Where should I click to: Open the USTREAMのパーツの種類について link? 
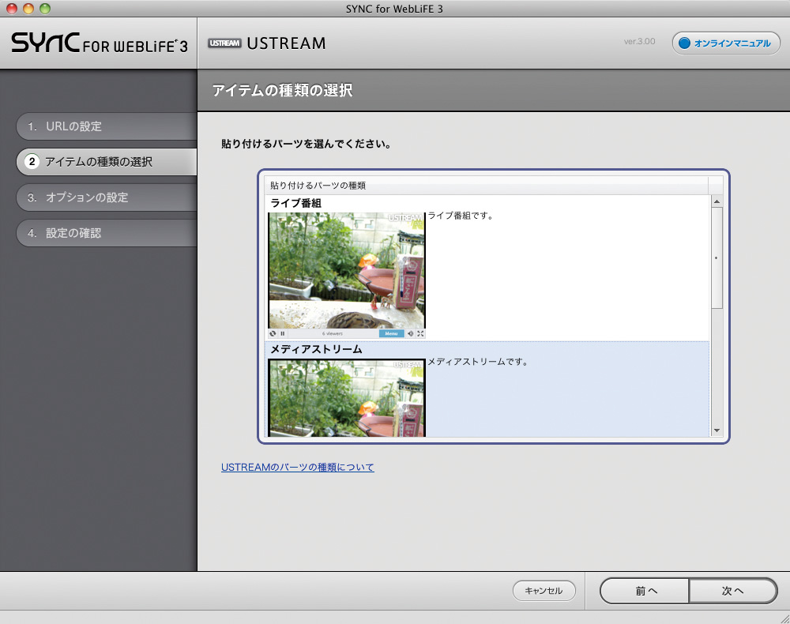298,468
